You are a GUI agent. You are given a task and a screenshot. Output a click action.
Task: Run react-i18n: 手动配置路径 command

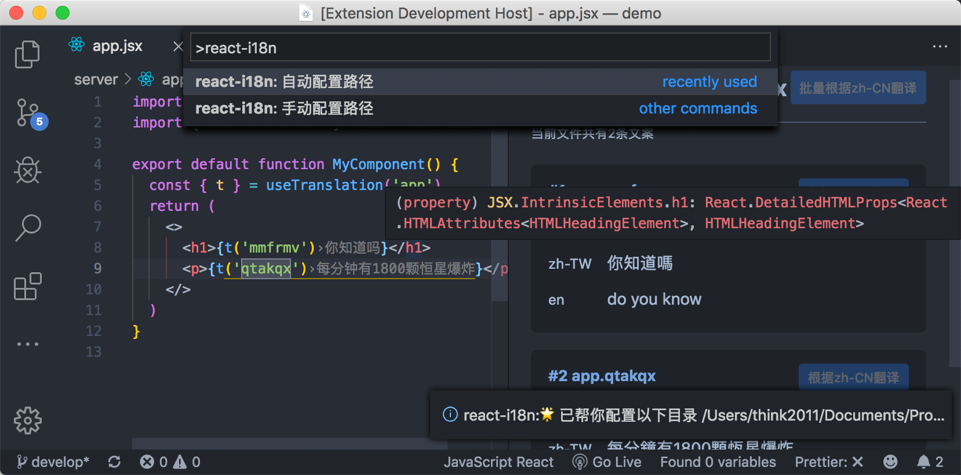[x=480, y=108]
